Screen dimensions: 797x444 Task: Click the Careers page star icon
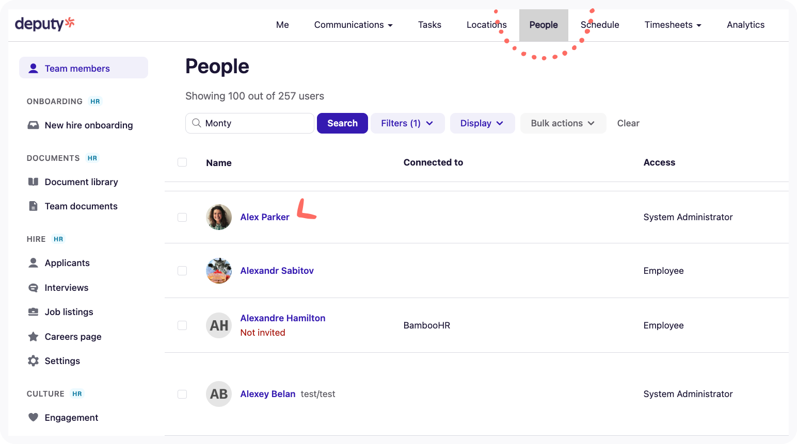click(33, 337)
